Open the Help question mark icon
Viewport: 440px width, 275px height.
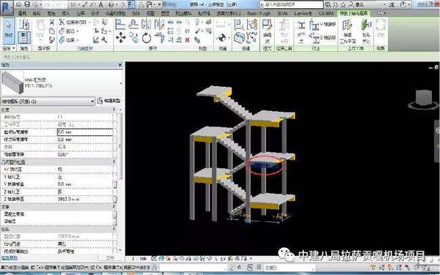tap(403, 5)
